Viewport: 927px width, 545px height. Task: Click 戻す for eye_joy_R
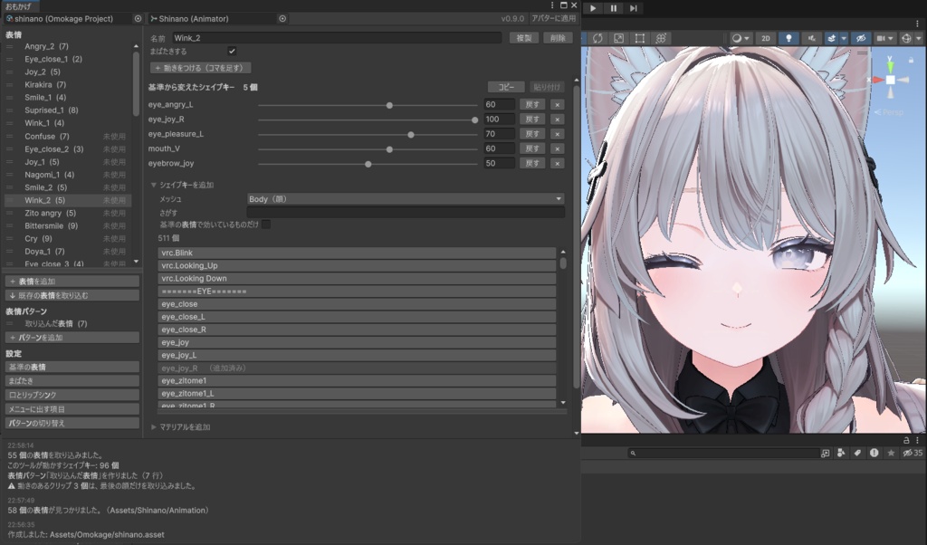click(x=532, y=120)
